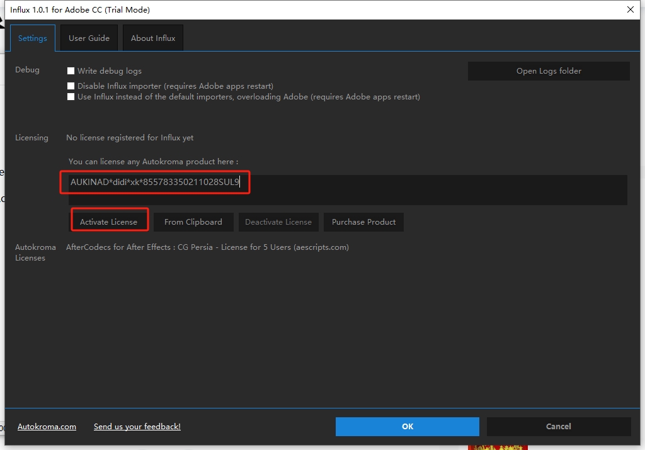Click into the license key input field

[348, 190]
